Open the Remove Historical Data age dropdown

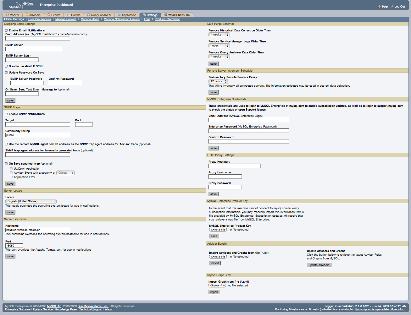tap(219, 35)
